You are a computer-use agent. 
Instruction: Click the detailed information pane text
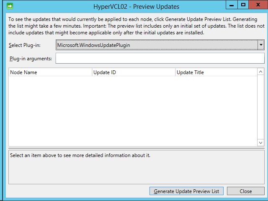tap(80, 156)
